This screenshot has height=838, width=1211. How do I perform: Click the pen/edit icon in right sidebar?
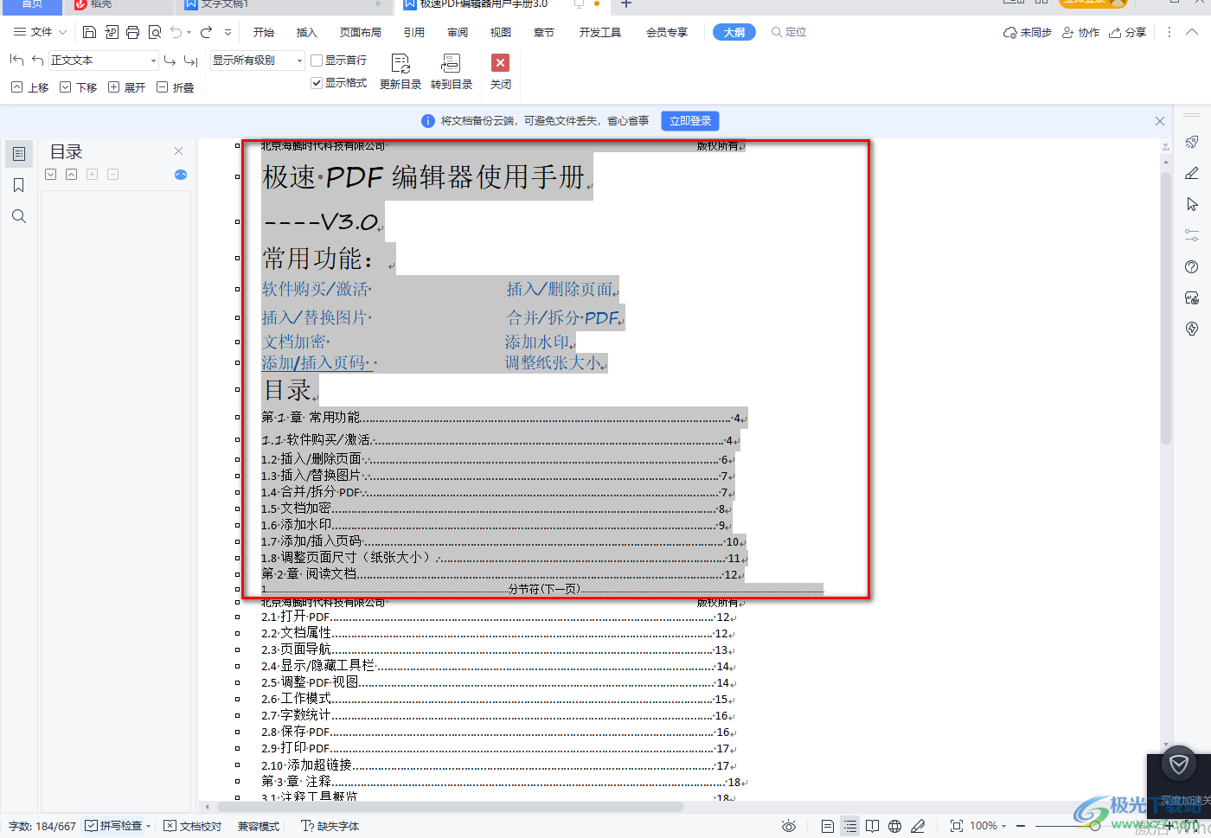(x=1192, y=173)
